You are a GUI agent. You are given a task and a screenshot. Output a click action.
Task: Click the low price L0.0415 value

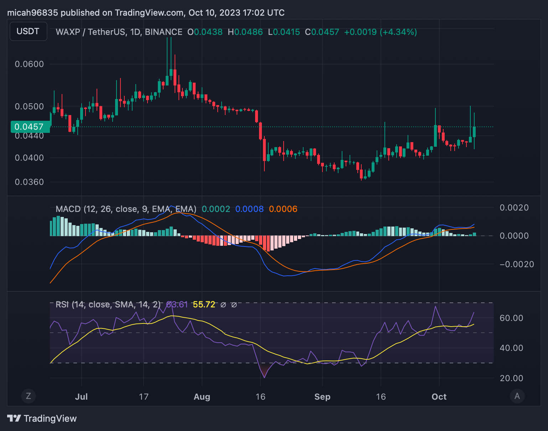click(x=284, y=32)
